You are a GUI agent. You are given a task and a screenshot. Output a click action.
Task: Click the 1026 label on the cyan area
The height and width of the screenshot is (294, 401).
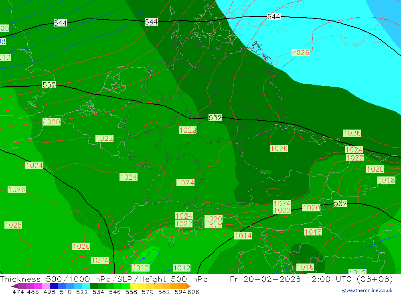tap(300, 53)
